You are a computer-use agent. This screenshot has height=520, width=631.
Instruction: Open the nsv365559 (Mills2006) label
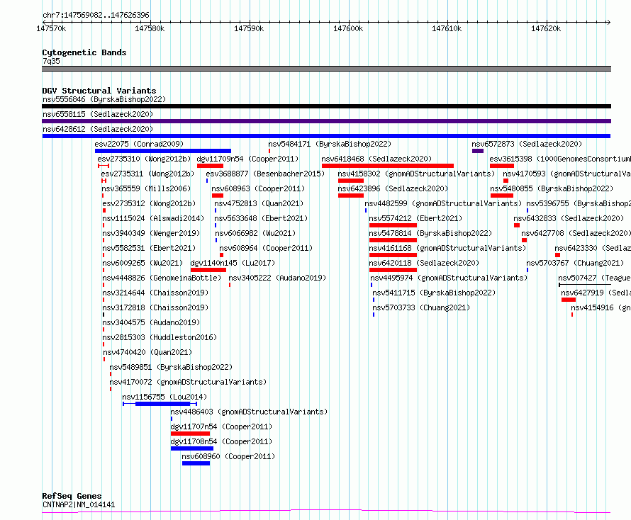click(146, 188)
